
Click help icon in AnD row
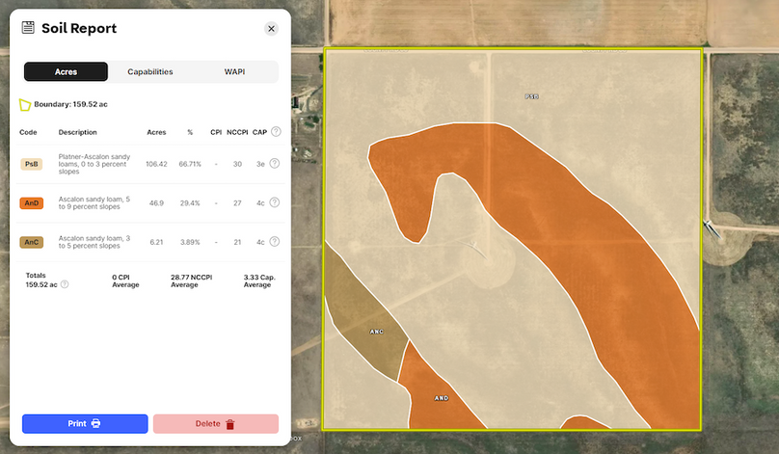point(275,203)
